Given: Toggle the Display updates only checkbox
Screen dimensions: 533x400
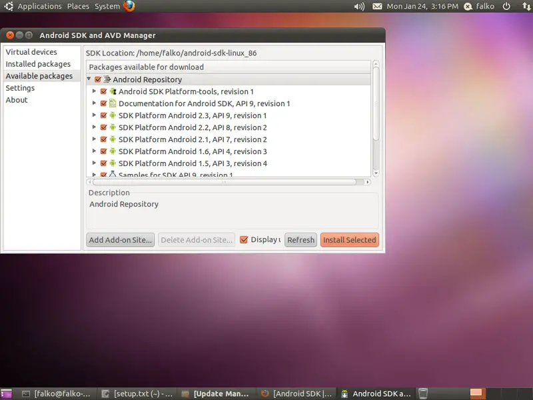Looking at the screenshot, I should 244,240.
